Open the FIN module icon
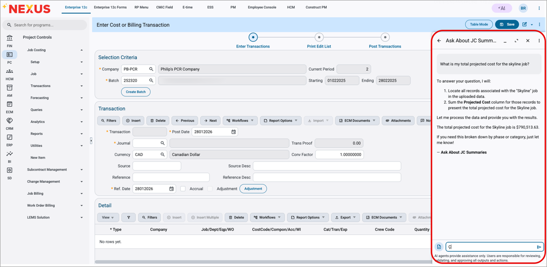 pos(10,38)
